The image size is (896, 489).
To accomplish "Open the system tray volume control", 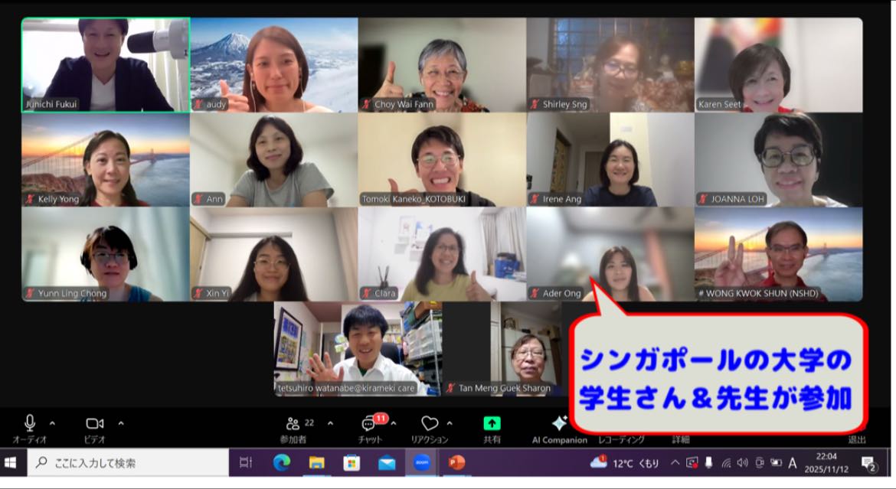I will point(742,463).
